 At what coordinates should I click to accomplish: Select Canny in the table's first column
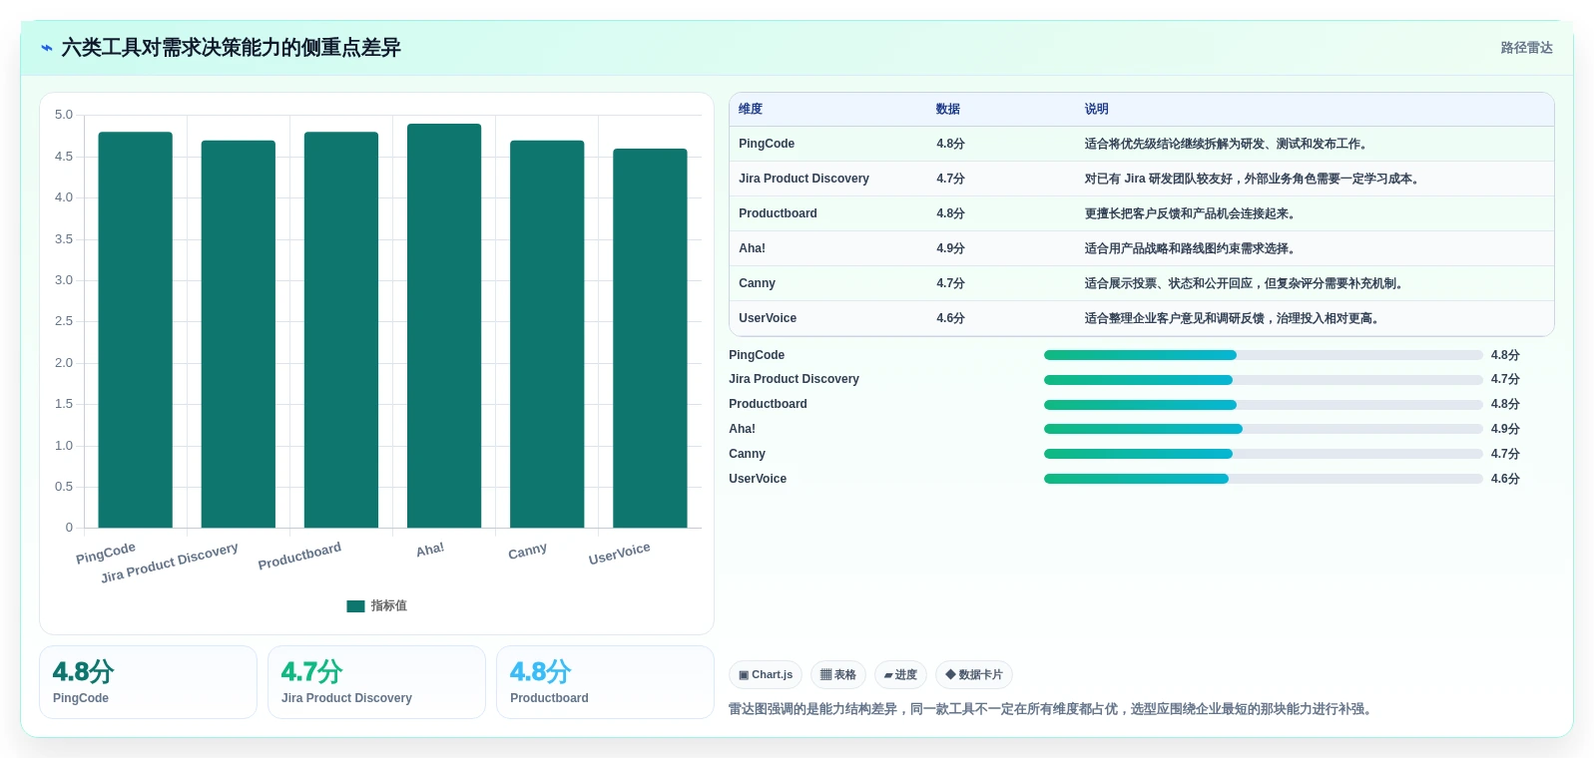pos(757,283)
